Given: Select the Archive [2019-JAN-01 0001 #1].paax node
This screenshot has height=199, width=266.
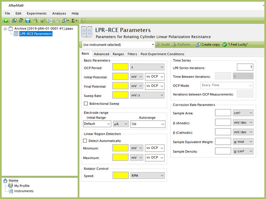Looking at the screenshot, I should (44, 29).
